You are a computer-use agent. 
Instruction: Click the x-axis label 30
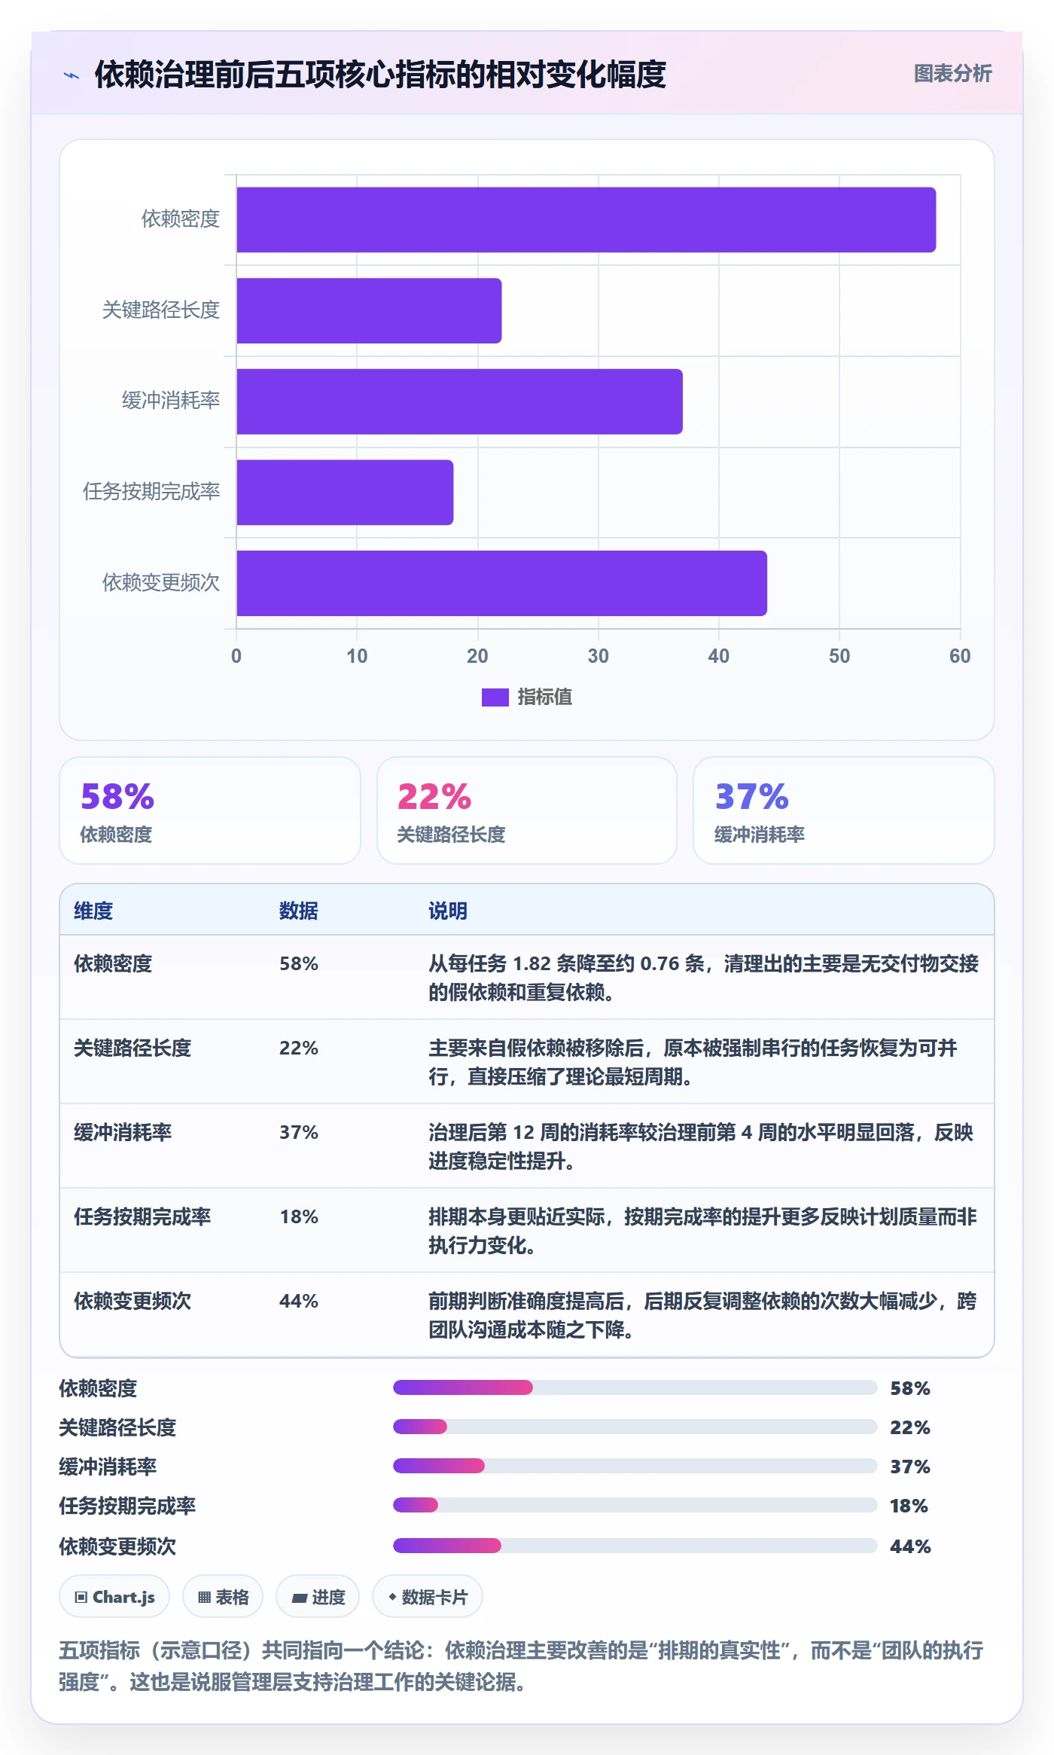coord(598,656)
